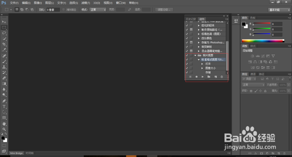Select the Zoom tool in toolbox
292x157 pixels.
(4, 129)
